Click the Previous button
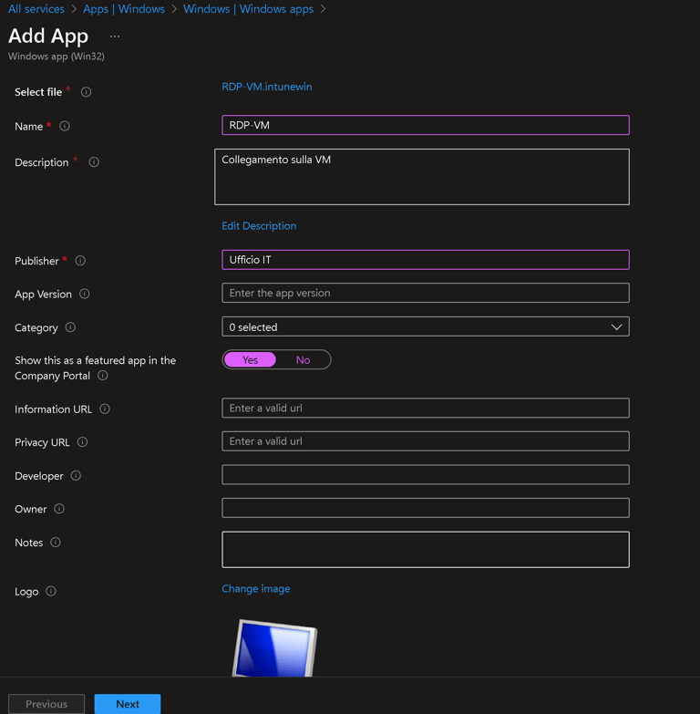The height and width of the screenshot is (714, 700). coord(46,704)
